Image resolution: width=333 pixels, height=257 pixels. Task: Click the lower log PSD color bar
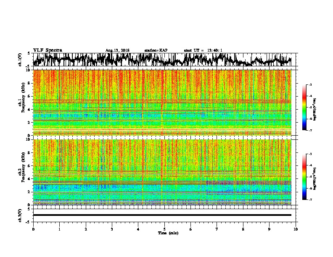[x=304, y=177]
